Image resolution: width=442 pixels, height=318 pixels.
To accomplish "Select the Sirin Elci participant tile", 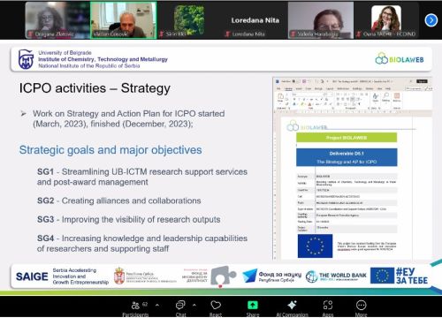I will point(189,20).
